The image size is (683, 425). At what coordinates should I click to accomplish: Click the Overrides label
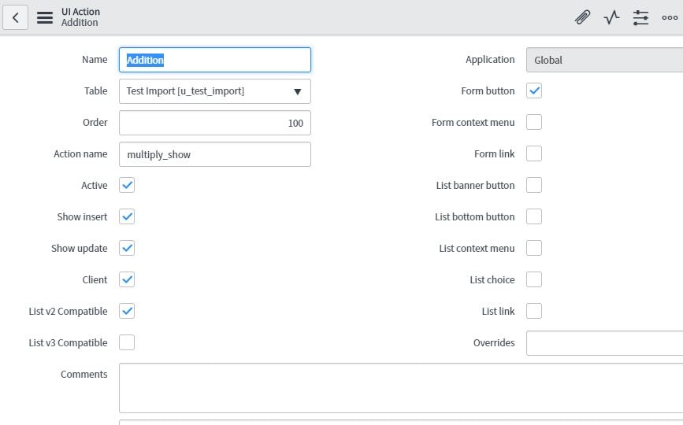click(x=494, y=343)
